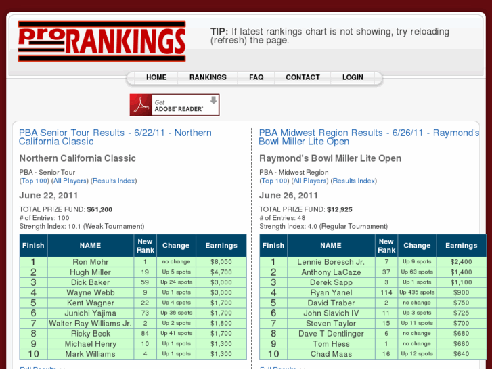Click the Up 12 spots change cell
The image size is (492, 369).
[x=417, y=354]
